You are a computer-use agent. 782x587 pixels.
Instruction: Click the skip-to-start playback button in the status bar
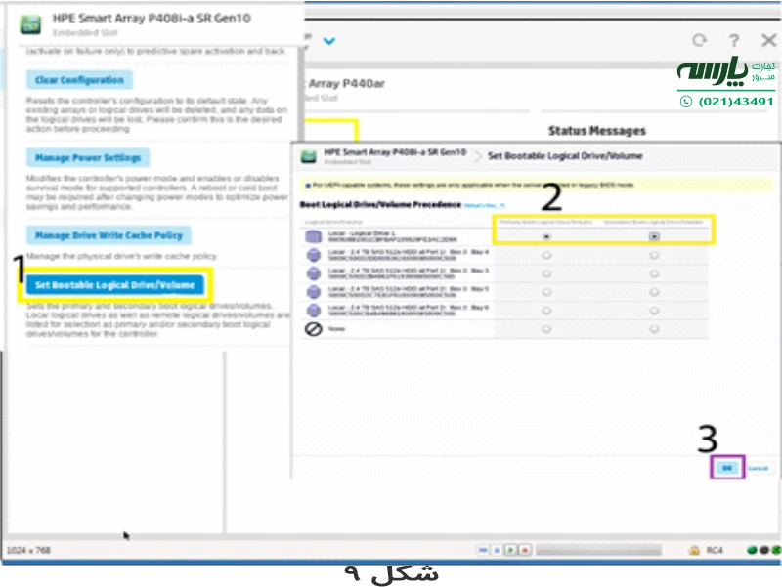[483, 550]
